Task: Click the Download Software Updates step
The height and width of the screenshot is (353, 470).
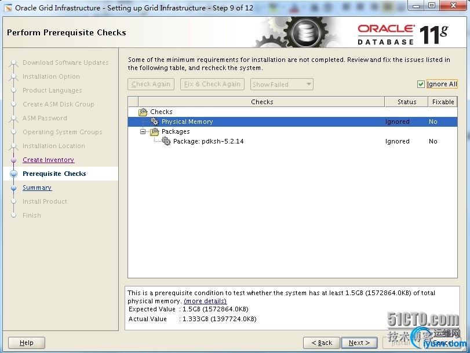Action: click(65, 62)
